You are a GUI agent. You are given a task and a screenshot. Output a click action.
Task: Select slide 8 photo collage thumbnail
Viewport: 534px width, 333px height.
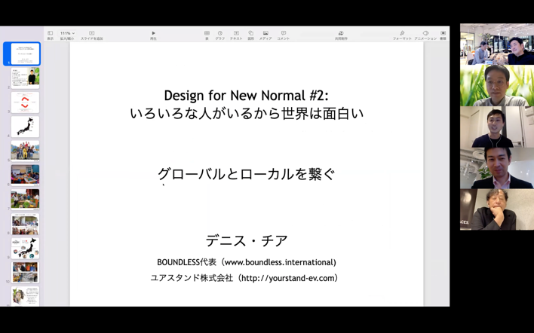tap(25, 224)
